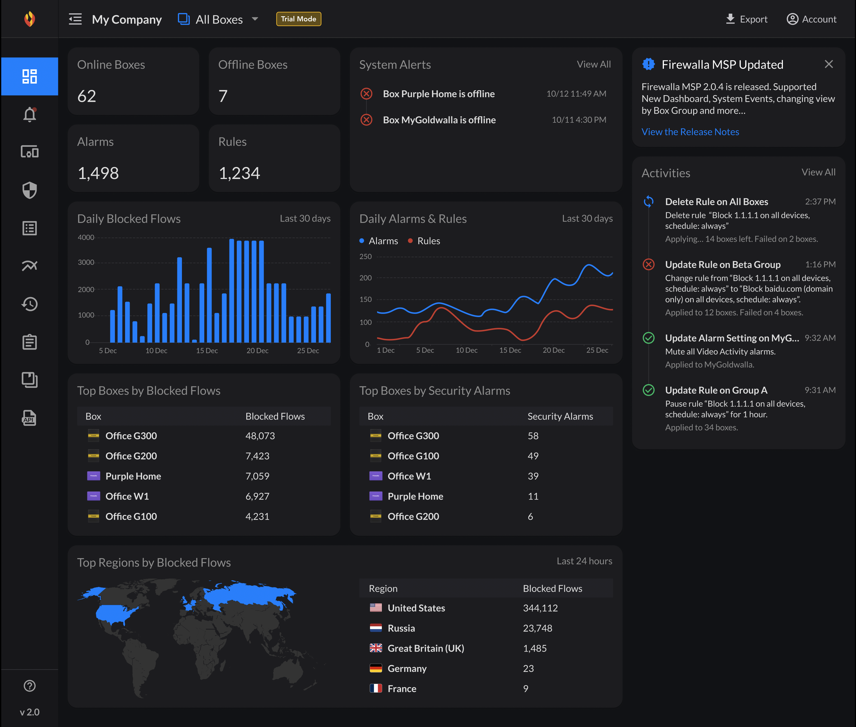Dismiss the Firewalla MSP Updated notification
The image size is (856, 727).
point(828,64)
